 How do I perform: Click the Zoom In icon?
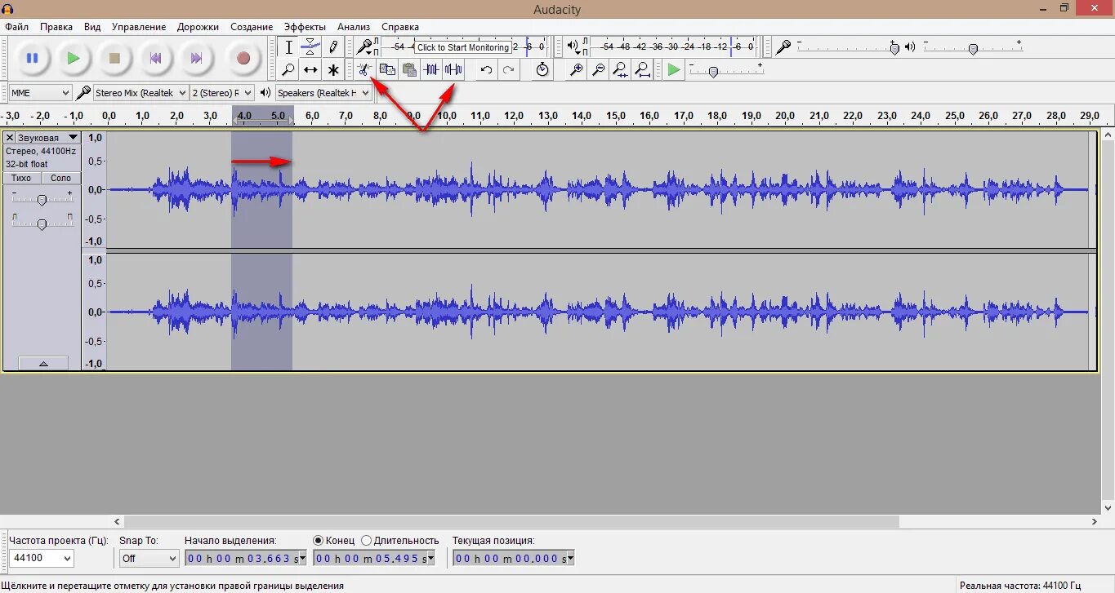tap(576, 70)
